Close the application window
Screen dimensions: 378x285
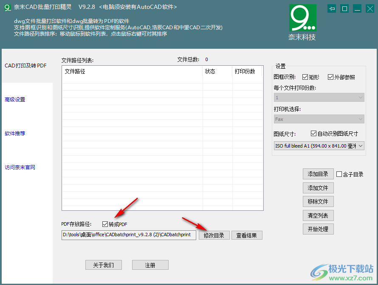click(370, 9)
